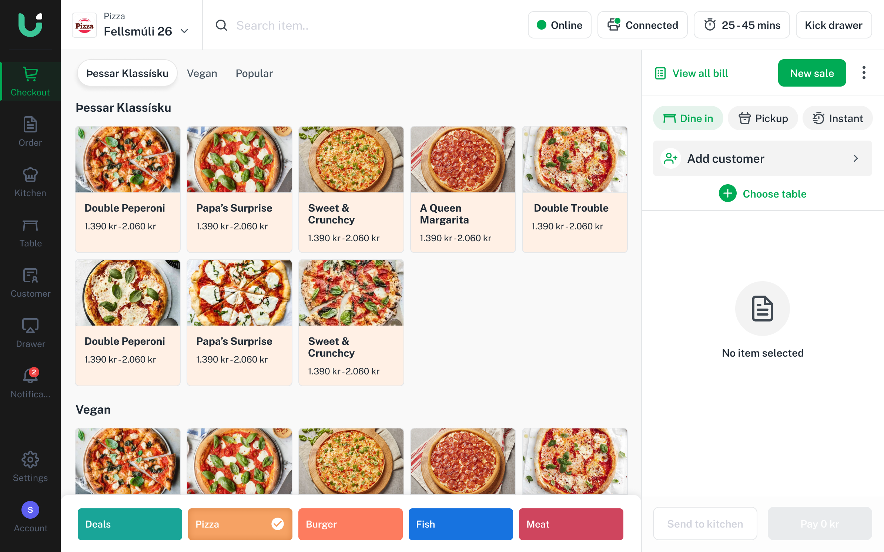
Task: Click the Connected printer status
Action: pyautogui.click(x=642, y=25)
